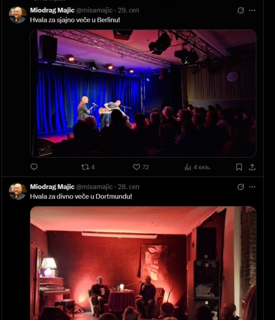Open the Berlin concert stage photo

(x=143, y=94)
